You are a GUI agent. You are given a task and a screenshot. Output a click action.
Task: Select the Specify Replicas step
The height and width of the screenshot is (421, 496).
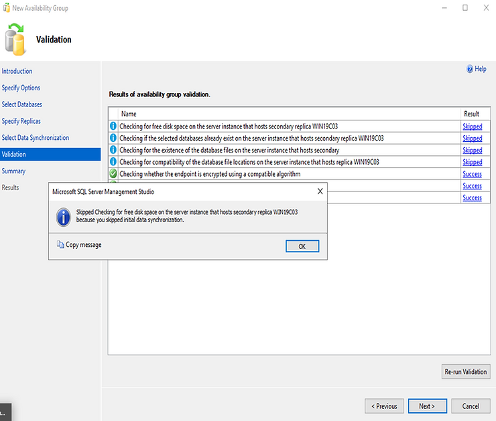coord(21,121)
